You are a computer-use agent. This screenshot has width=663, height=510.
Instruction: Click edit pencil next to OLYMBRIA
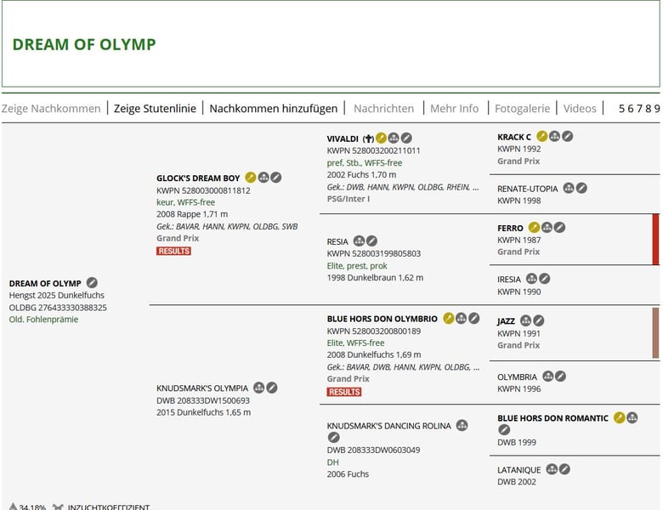560,376
